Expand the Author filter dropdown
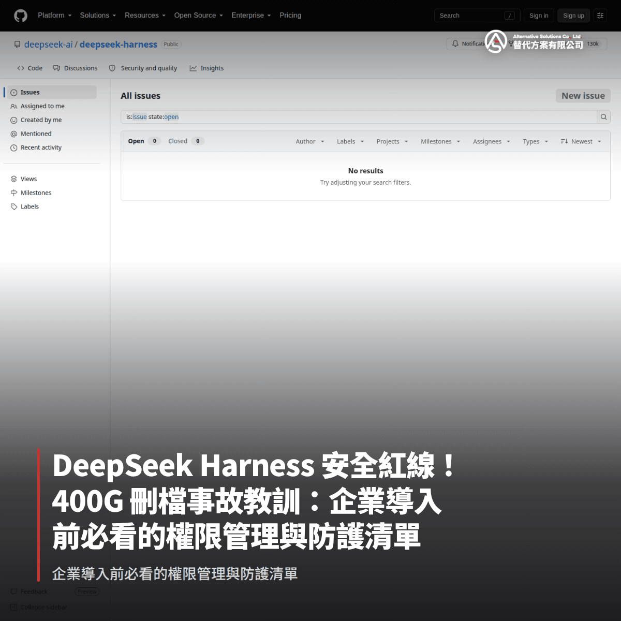 pyautogui.click(x=310, y=141)
